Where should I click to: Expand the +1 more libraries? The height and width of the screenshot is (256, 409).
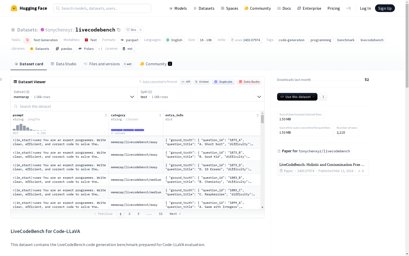click(100, 49)
